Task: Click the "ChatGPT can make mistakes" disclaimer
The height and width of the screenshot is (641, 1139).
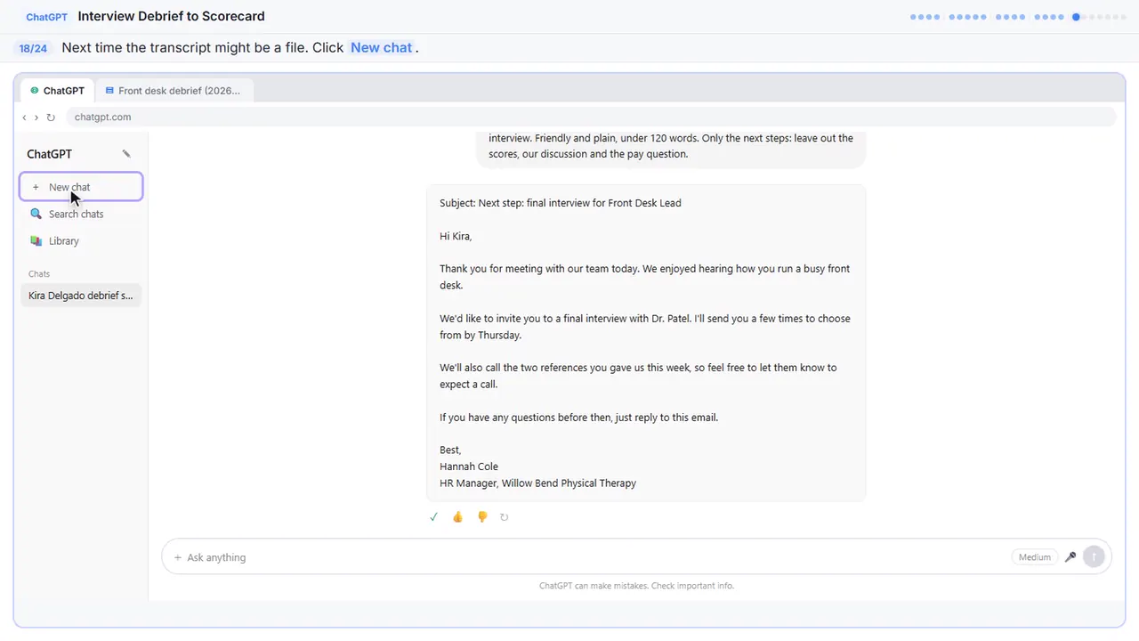Action: click(x=636, y=586)
